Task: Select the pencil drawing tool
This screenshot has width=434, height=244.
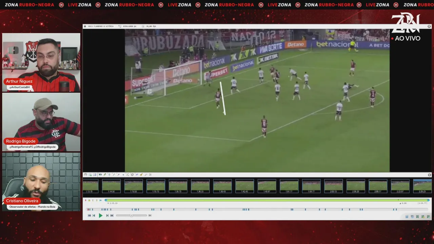Action: 105,175
